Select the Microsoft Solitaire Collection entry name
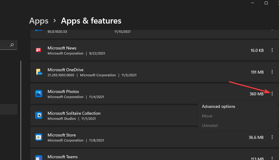This screenshot has height=160, width=279. pos(74,113)
